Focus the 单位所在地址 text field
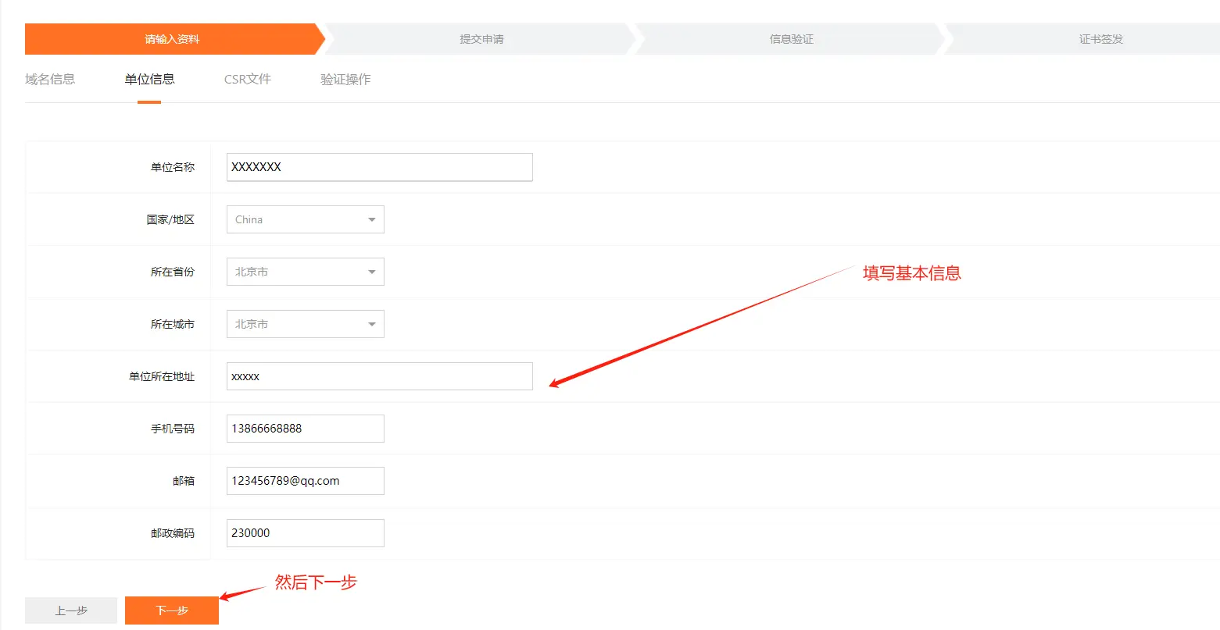This screenshot has width=1220, height=630. tap(379, 376)
